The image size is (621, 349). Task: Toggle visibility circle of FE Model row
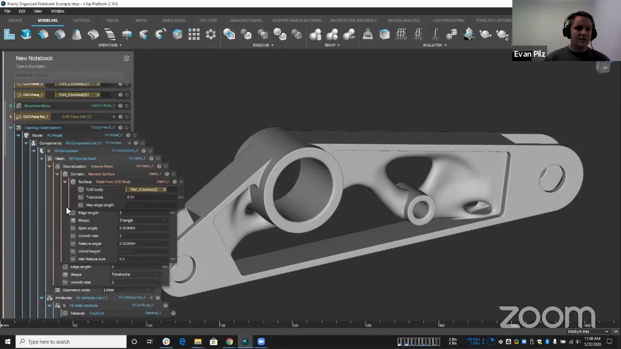(x=134, y=135)
